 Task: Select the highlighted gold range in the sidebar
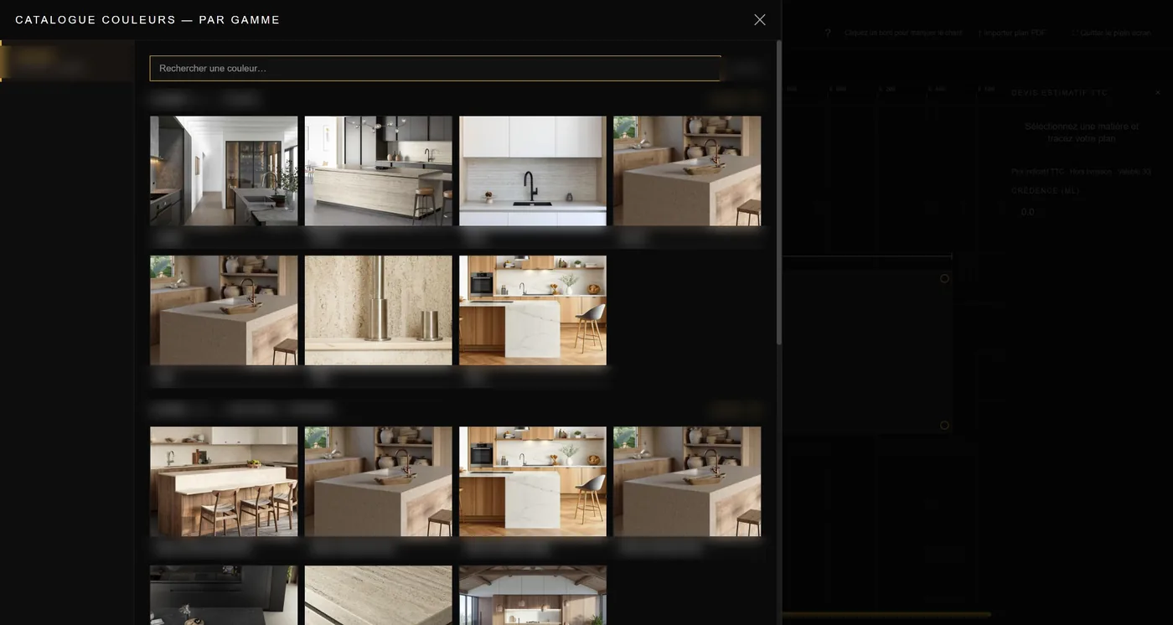click(x=68, y=61)
